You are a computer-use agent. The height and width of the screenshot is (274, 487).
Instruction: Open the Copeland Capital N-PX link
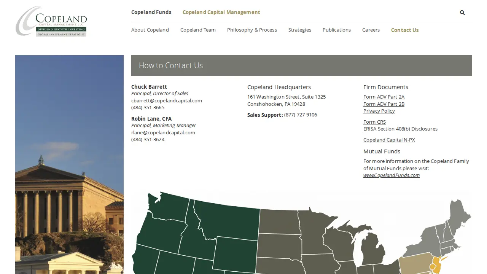click(389, 140)
